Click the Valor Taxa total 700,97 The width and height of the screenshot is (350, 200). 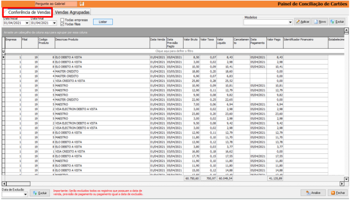[x=208, y=178]
